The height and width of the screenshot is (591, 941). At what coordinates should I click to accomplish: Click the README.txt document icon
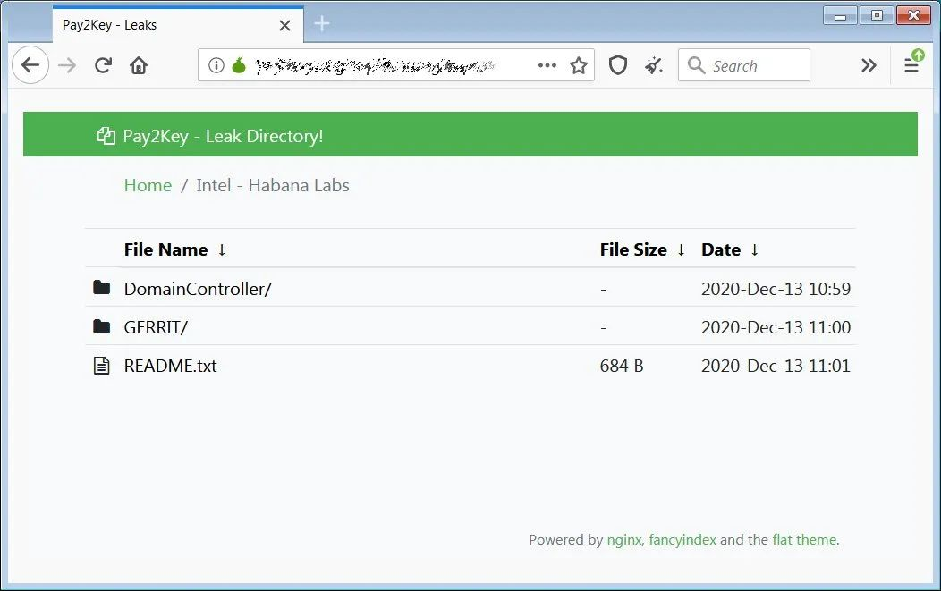click(x=101, y=366)
